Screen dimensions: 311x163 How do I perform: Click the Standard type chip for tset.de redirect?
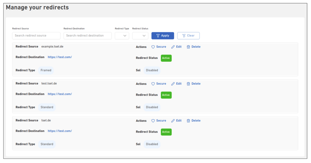pos(47,144)
